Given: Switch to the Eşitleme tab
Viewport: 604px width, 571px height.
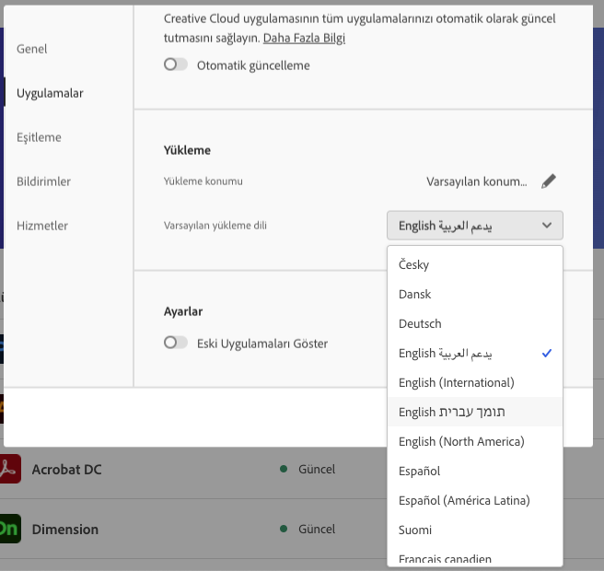Looking at the screenshot, I should pos(39,137).
